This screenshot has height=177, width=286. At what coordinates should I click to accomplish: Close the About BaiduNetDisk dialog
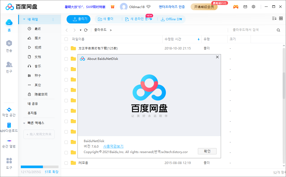[217, 57]
